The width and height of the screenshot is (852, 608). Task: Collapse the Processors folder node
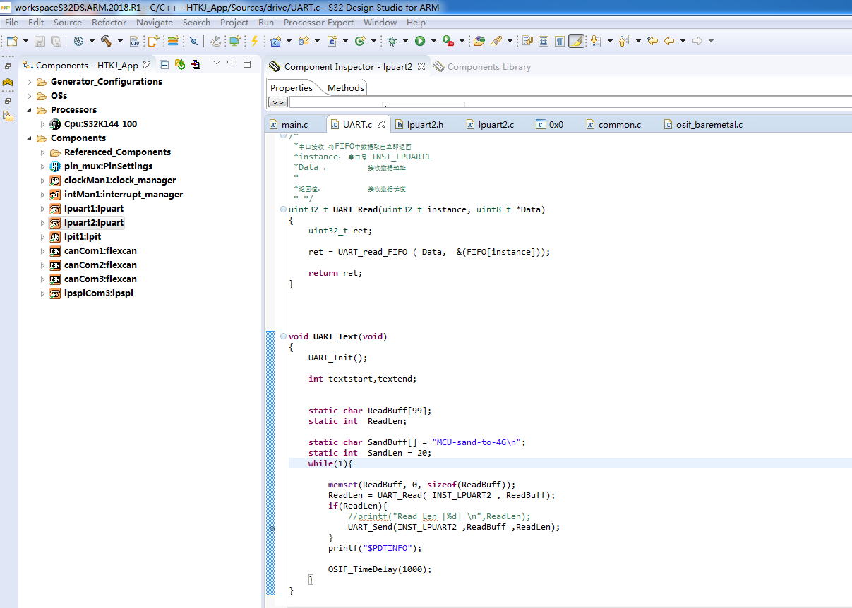click(x=30, y=110)
